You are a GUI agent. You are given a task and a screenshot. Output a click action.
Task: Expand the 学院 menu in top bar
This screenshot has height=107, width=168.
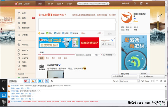pyautogui.click(x=69, y=4)
